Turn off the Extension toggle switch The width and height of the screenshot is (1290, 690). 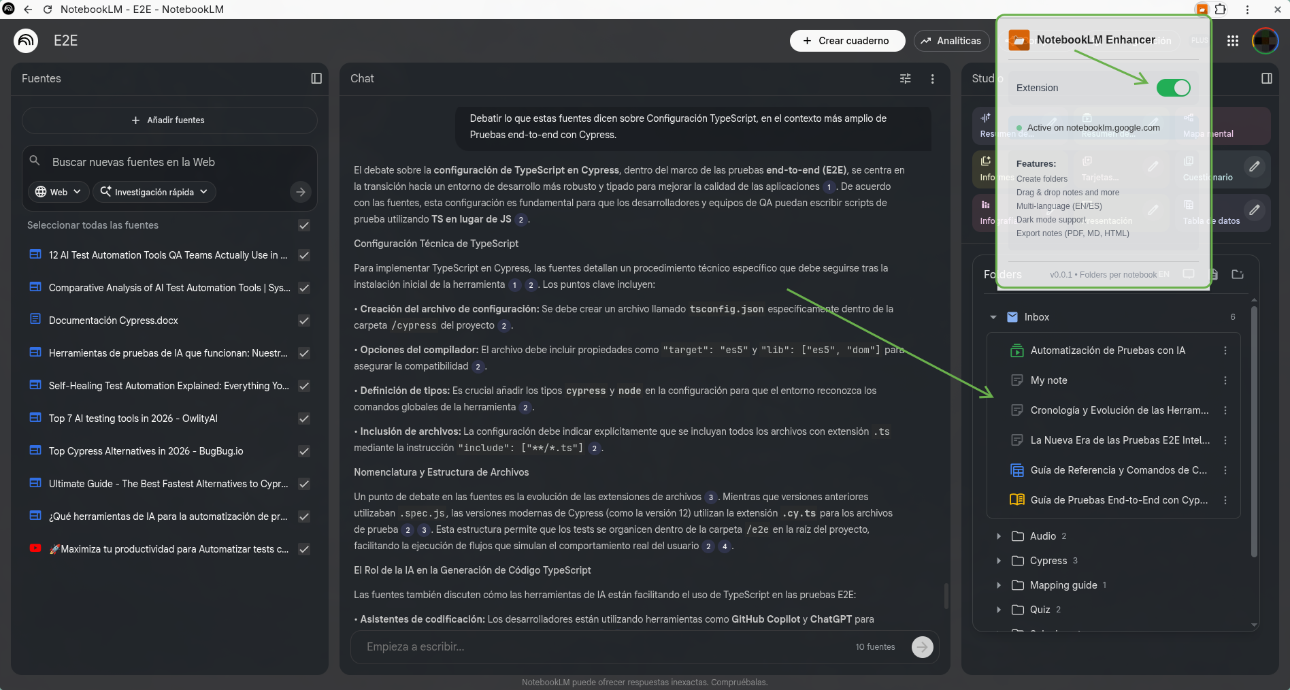(x=1174, y=88)
